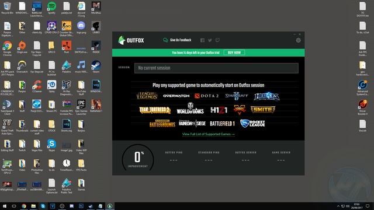Select the Counter-Strike Global Offensive shortcut
This screenshot has width=374, height=210.
pyautogui.click(x=66, y=29)
